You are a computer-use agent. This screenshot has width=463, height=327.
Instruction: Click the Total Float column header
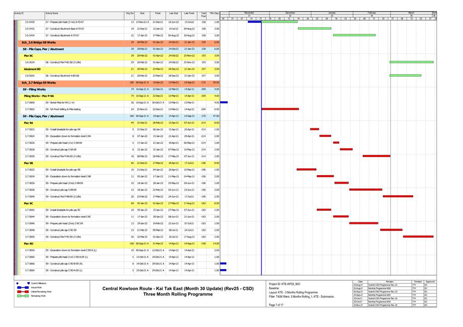(x=203, y=15)
